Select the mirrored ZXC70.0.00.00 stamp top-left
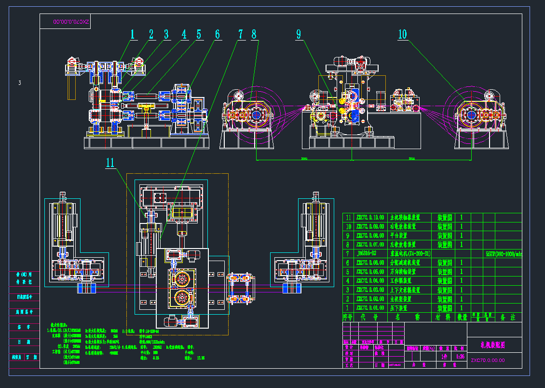545x388 pixels. (x=65, y=22)
